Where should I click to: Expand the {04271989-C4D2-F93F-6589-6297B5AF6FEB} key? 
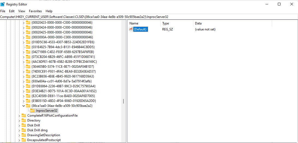point(23,52)
